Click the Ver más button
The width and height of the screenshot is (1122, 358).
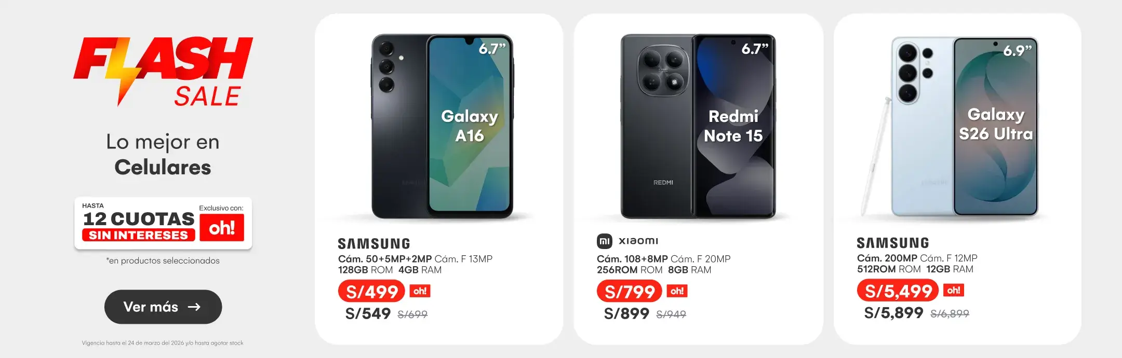163,307
